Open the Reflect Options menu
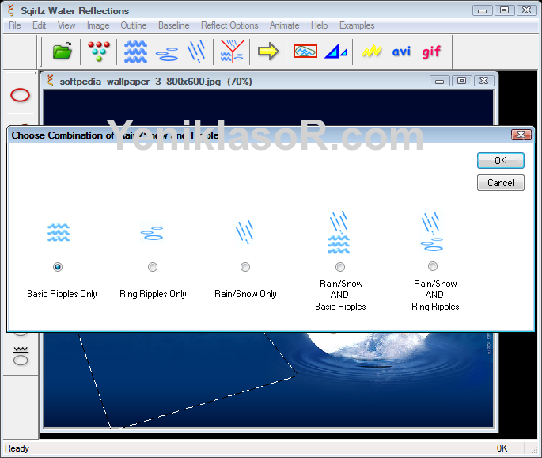Viewport: 542px width, 458px height. (x=229, y=25)
